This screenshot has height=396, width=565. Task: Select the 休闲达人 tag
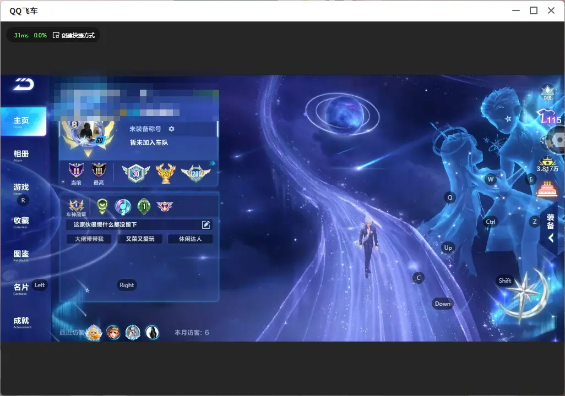(x=190, y=239)
